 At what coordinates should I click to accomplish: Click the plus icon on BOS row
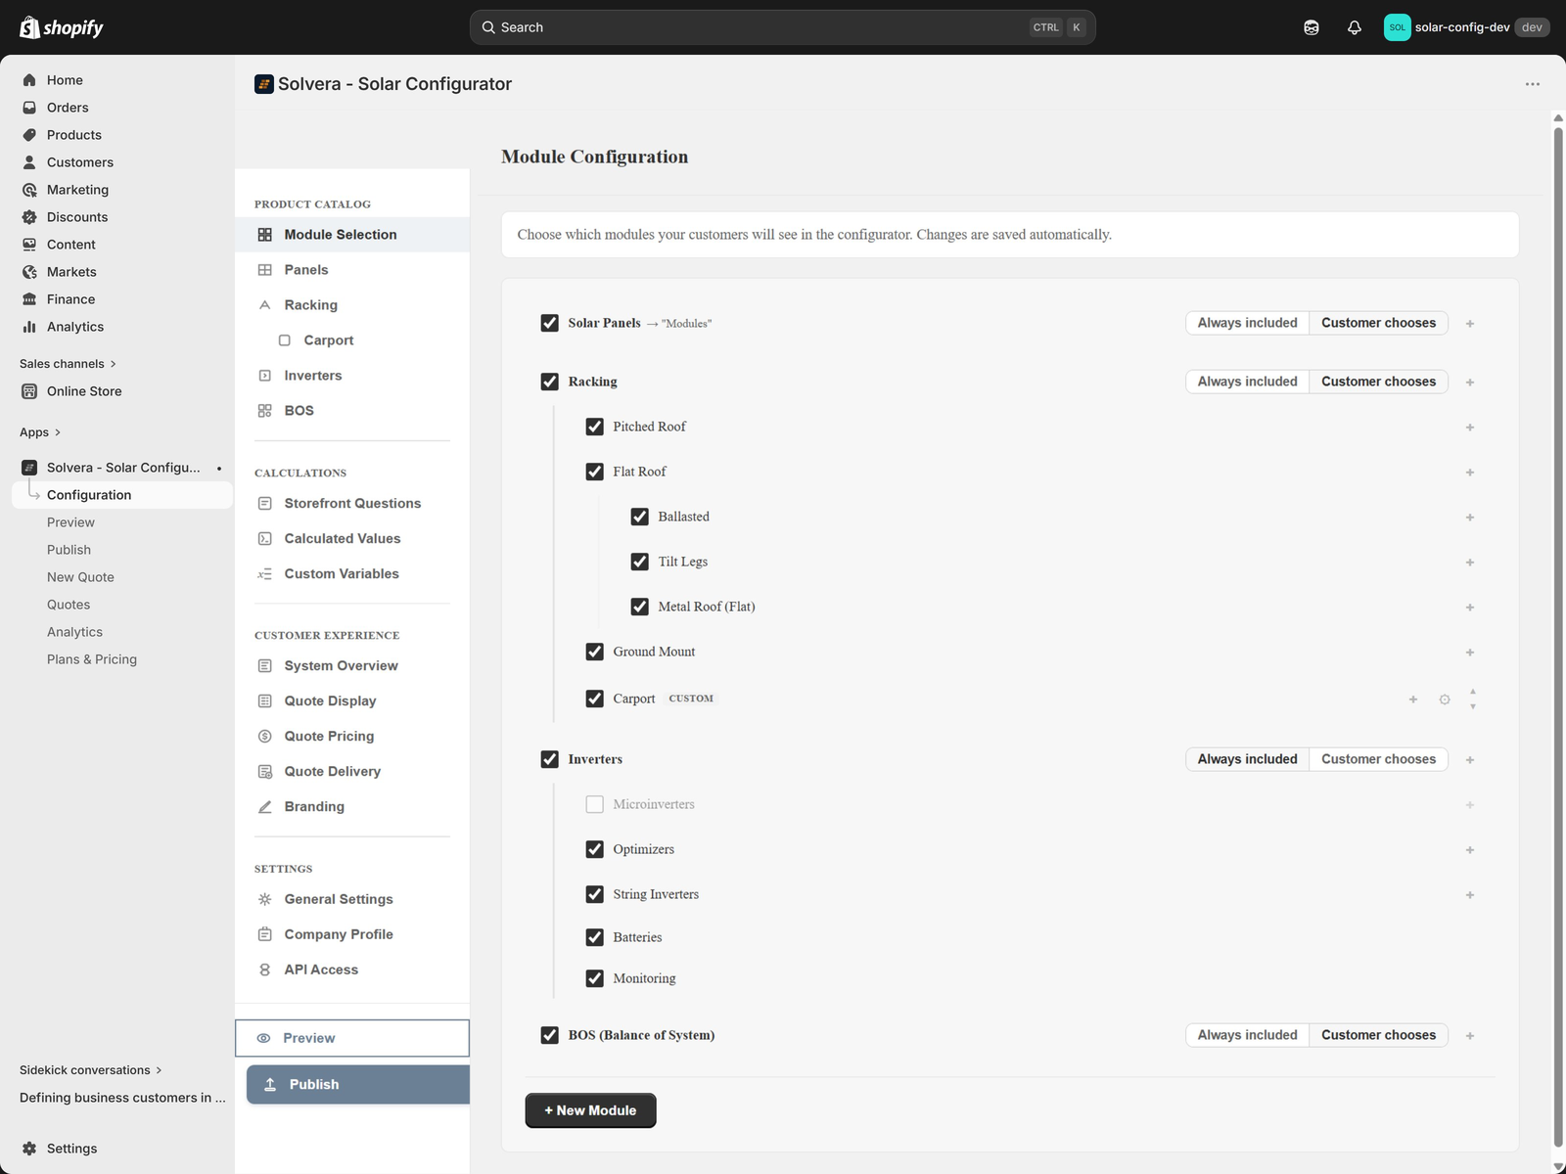click(1470, 1036)
